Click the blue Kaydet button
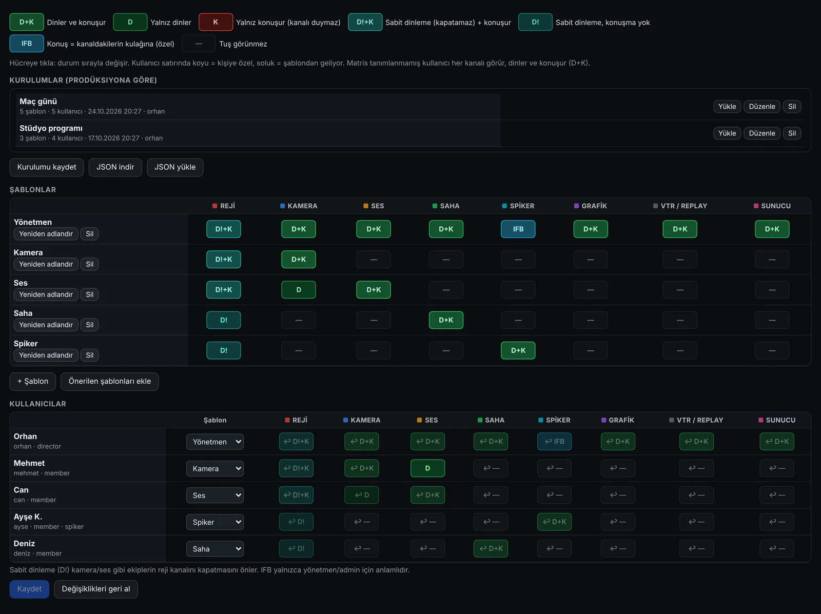The image size is (821, 614). point(29,589)
